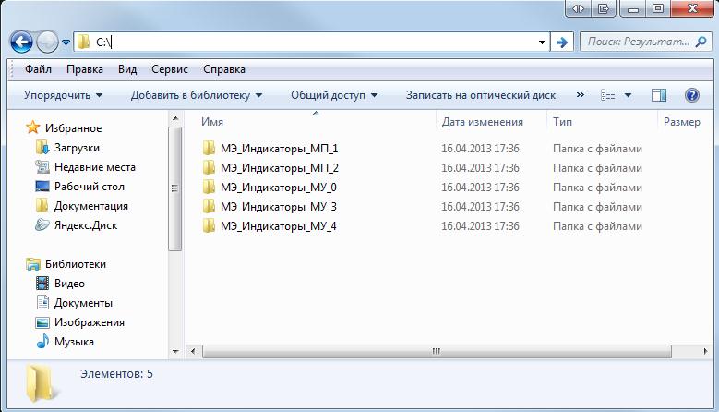Screen dimensions: 719x412
Task: Open Рабочий стол in navigation pane
Action: tap(90, 187)
